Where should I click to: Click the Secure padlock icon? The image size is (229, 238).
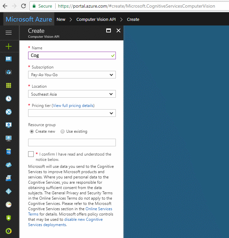tap(34, 6)
